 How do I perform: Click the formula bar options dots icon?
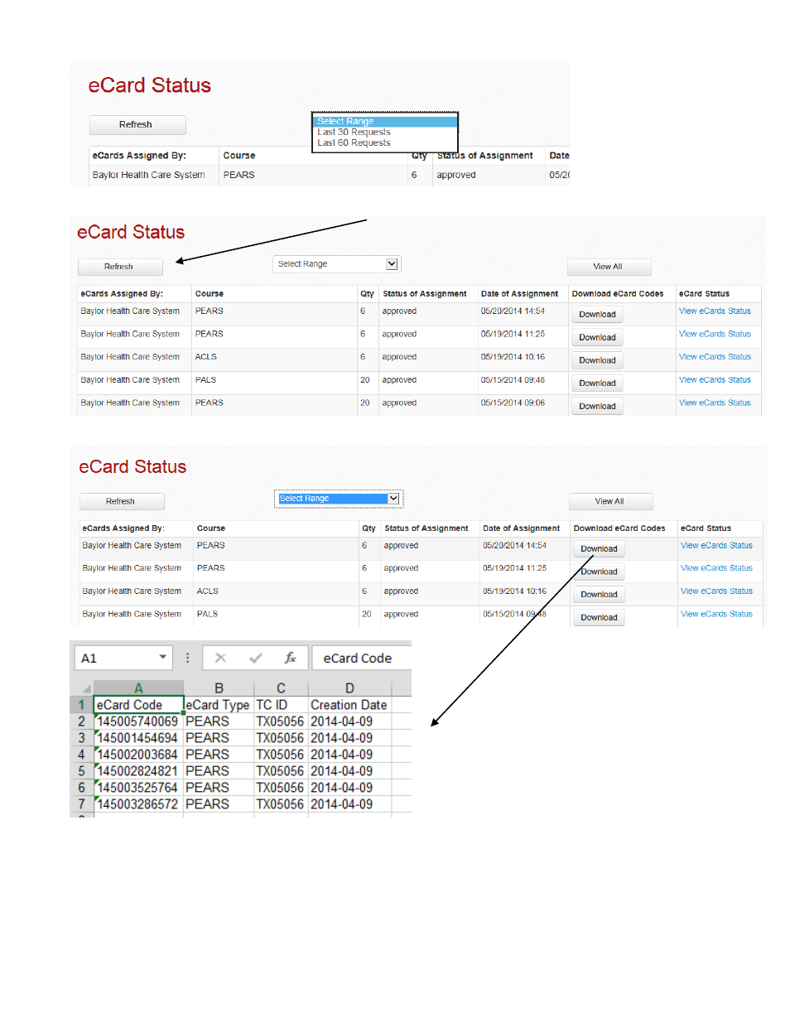pos(188,658)
